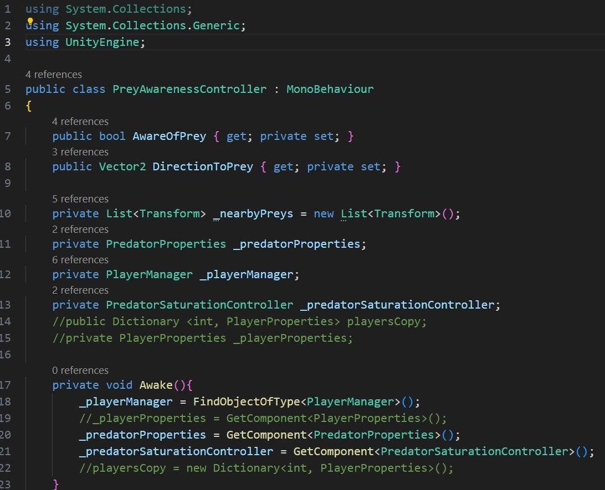Screen dimensions: 605x490
Task: Click the UnityEngine namespace in using statement
Action: click(x=102, y=42)
